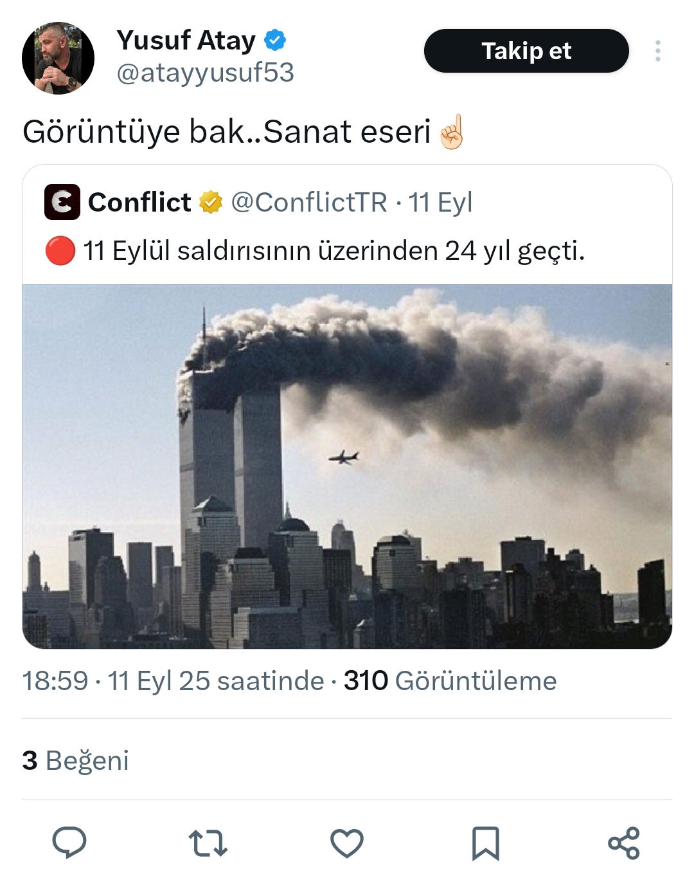Click the share icon
This screenshot has height=876, width=694.
624,843
